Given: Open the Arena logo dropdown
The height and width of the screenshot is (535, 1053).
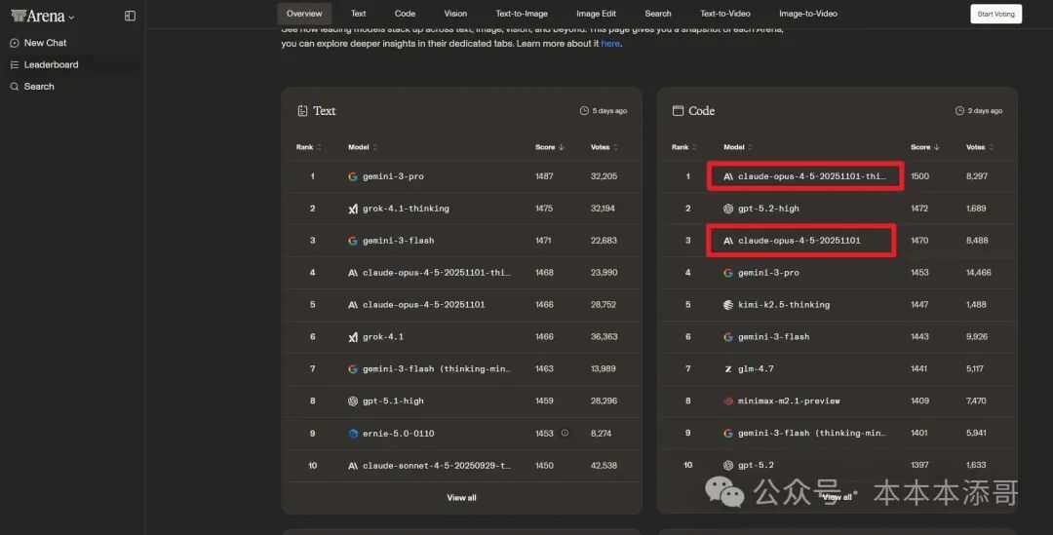Looking at the screenshot, I should (x=43, y=16).
